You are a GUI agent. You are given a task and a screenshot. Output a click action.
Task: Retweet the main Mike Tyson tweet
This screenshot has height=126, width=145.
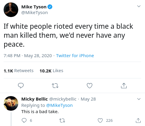55,86
